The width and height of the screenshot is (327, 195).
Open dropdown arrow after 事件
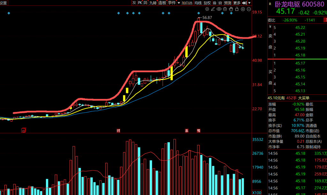click(x=179, y=3)
